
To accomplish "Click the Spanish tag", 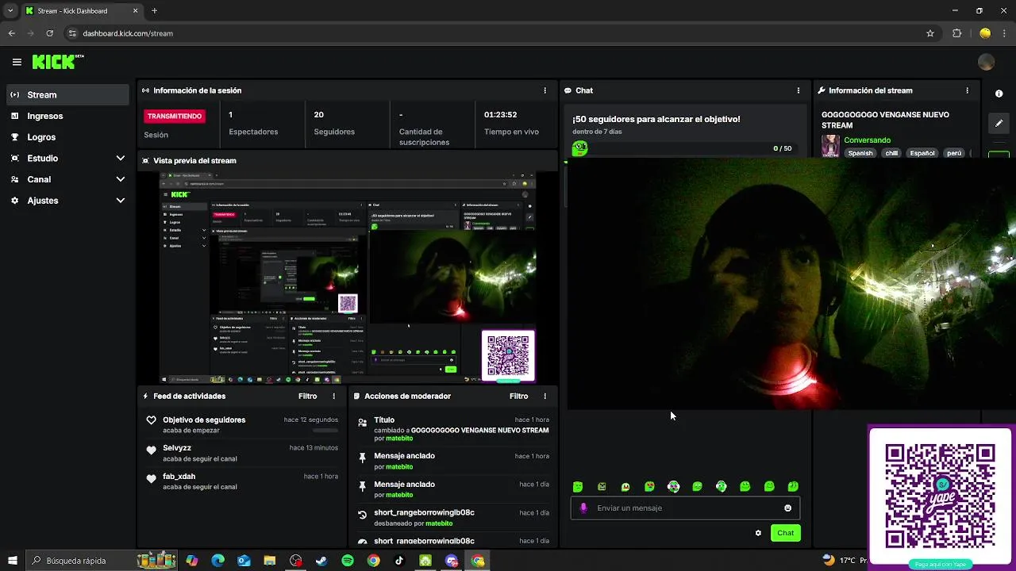I will [x=860, y=153].
